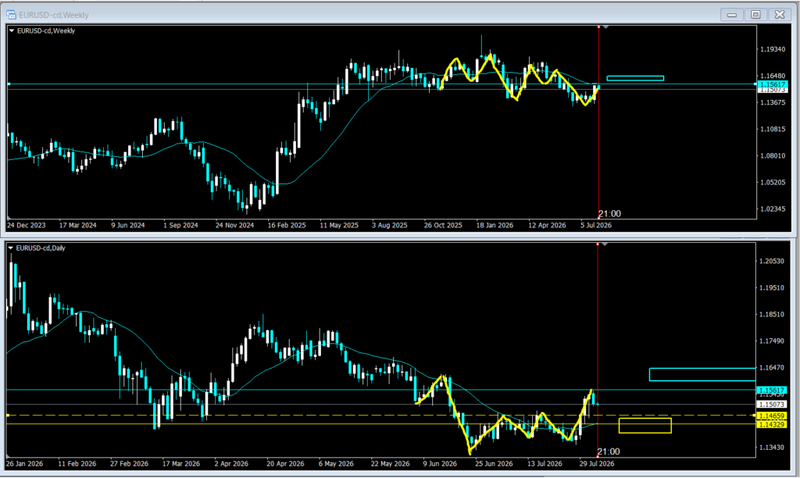
Task: Select the cyan rectangle object on Weekly chart
Action: pyautogui.click(x=635, y=78)
